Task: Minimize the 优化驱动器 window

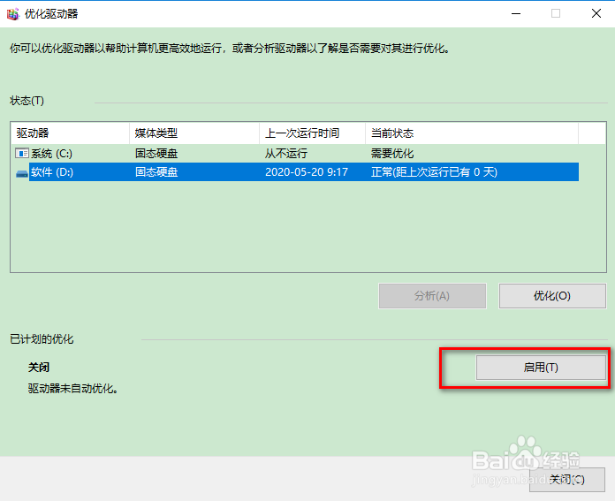Action: (x=516, y=14)
